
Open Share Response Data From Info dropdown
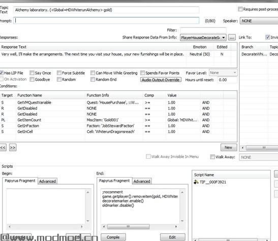pos(203,38)
